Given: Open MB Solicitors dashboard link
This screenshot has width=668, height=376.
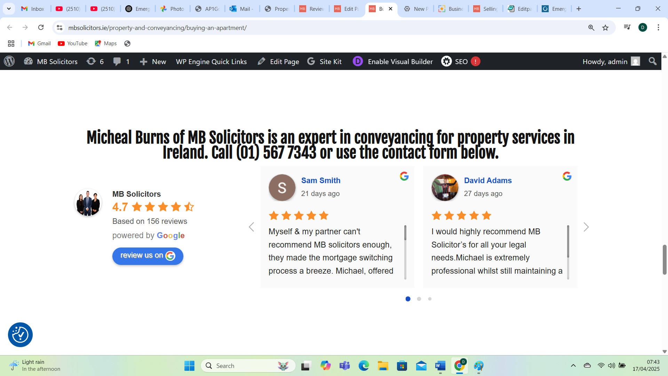Looking at the screenshot, I should click(x=51, y=61).
